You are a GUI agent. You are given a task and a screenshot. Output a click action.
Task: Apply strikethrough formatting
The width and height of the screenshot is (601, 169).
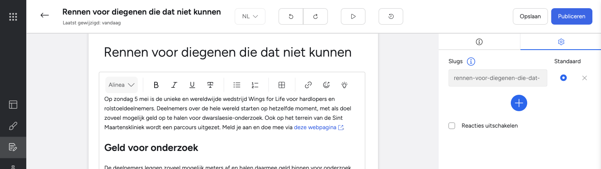click(x=210, y=85)
